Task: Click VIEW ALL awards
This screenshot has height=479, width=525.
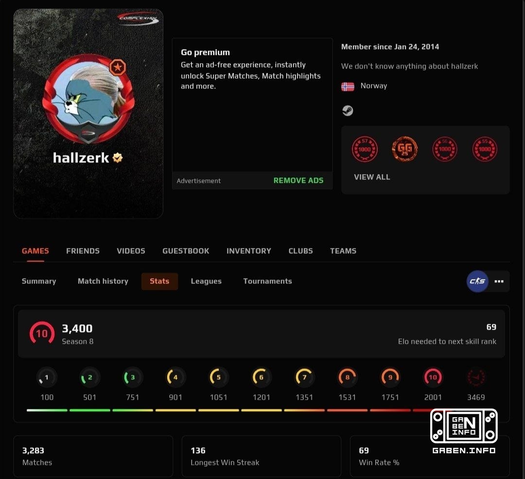Action: pyautogui.click(x=372, y=177)
